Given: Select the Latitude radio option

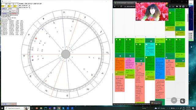Looking at the screenshot, I should 4,13.
